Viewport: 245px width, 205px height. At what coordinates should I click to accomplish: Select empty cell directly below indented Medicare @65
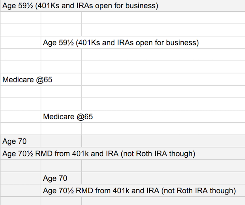pos(61,129)
